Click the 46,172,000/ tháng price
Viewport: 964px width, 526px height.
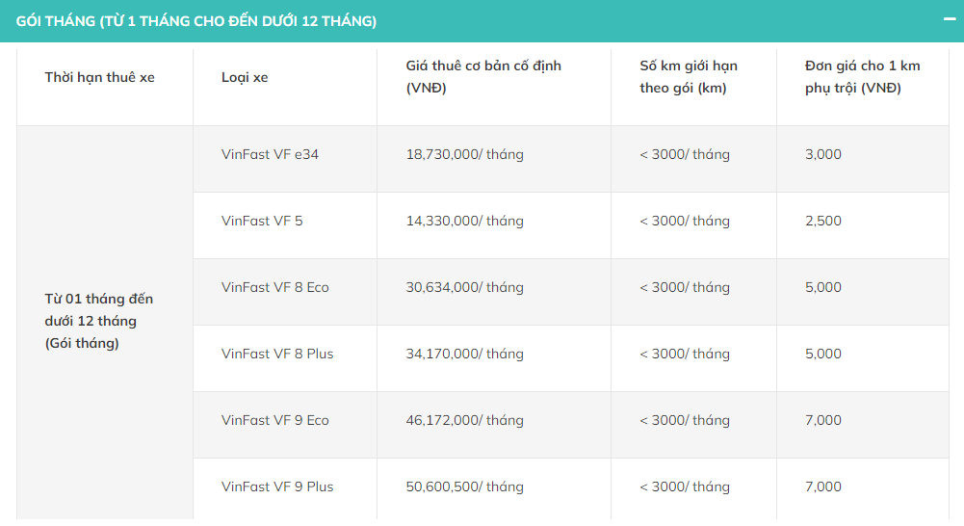[465, 420]
